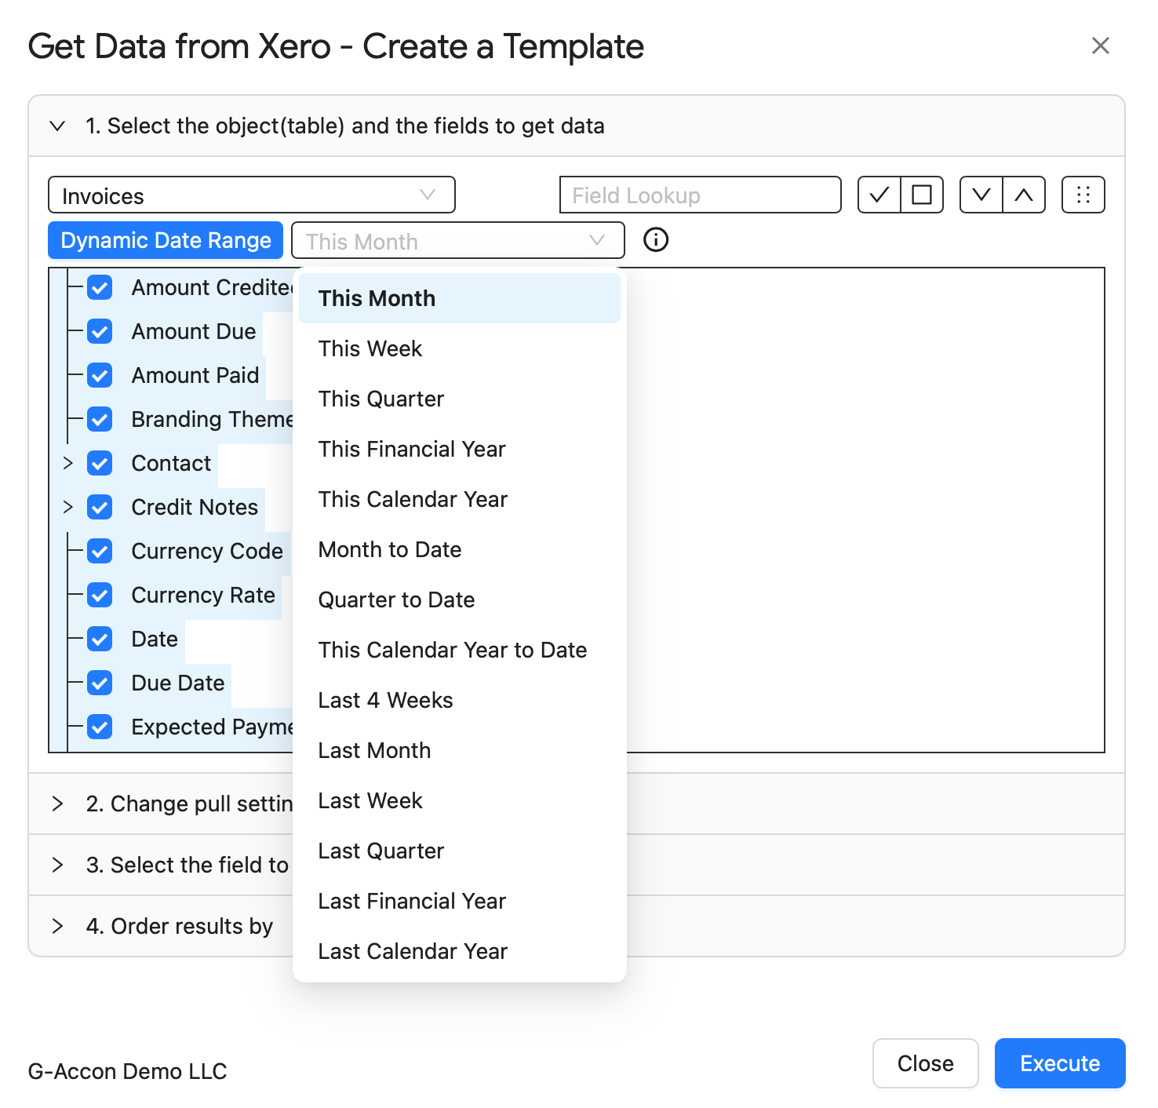The image size is (1158, 1108).
Task: Uncheck the Amount Due checkbox
Action: click(x=100, y=332)
